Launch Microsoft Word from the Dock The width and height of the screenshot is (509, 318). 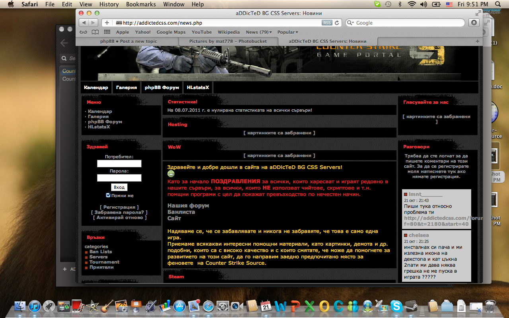click(280, 306)
